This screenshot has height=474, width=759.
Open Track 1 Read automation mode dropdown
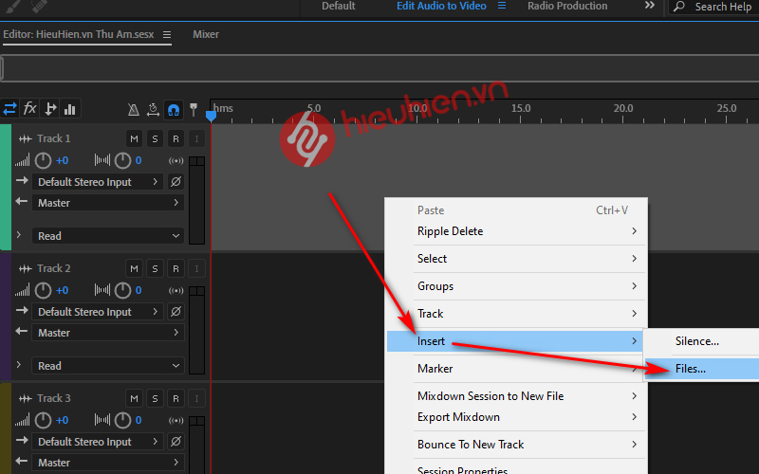pos(108,236)
